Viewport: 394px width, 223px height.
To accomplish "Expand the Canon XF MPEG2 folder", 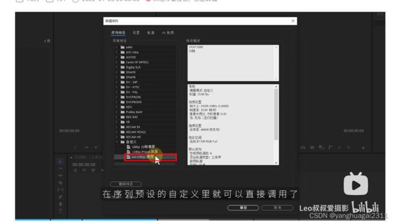I will click(x=116, y=62).
